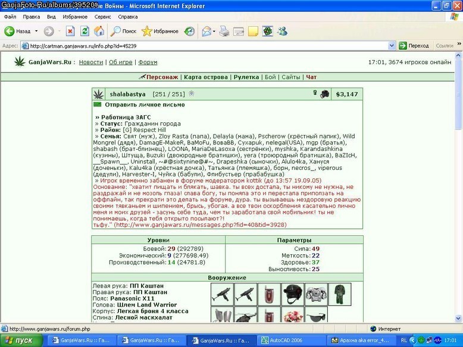Open the History clock icon

click(189, 31)
